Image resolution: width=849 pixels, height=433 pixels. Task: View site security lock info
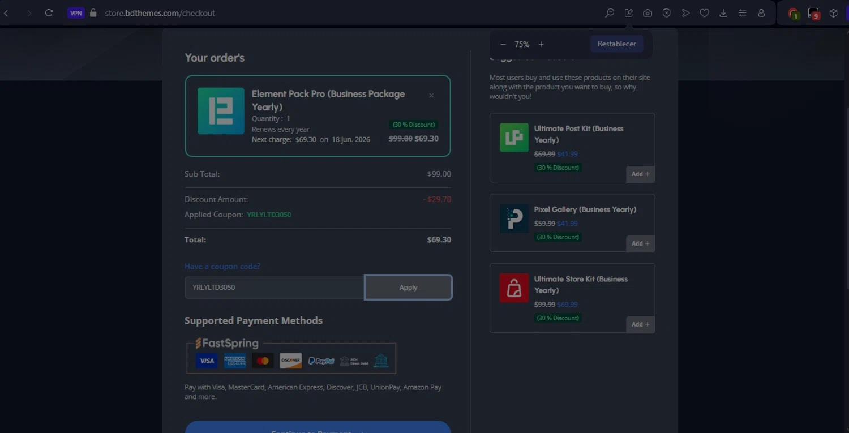tap(93, 12)
